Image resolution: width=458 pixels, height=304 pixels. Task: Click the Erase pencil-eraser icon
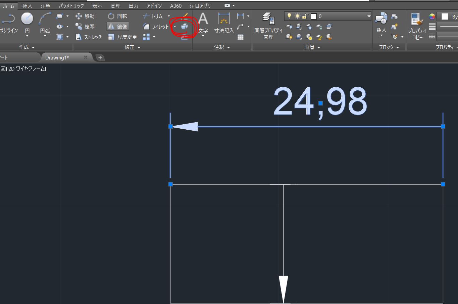click(x=184, y=16)
